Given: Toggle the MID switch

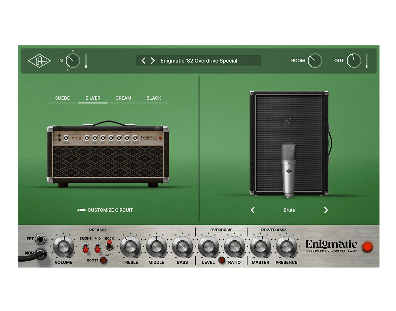Looking at the screenshot, I should [x=97, y=248].
